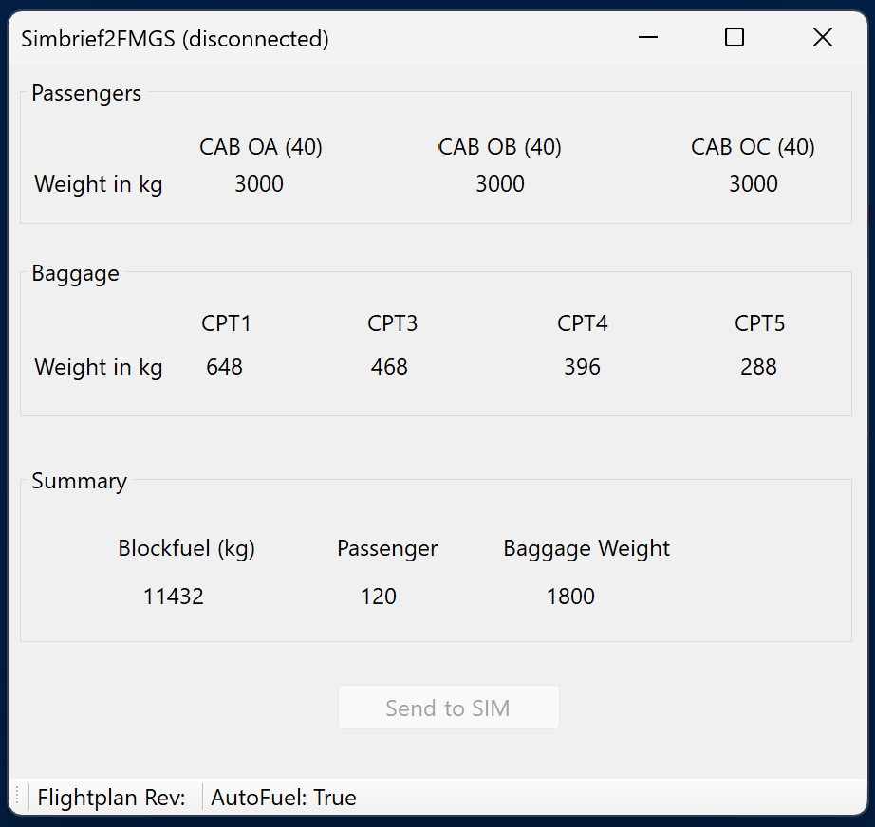The image size is (875, 827).
Task: Maximize the Simbrief2FMGS window
Action: point(735,38)
